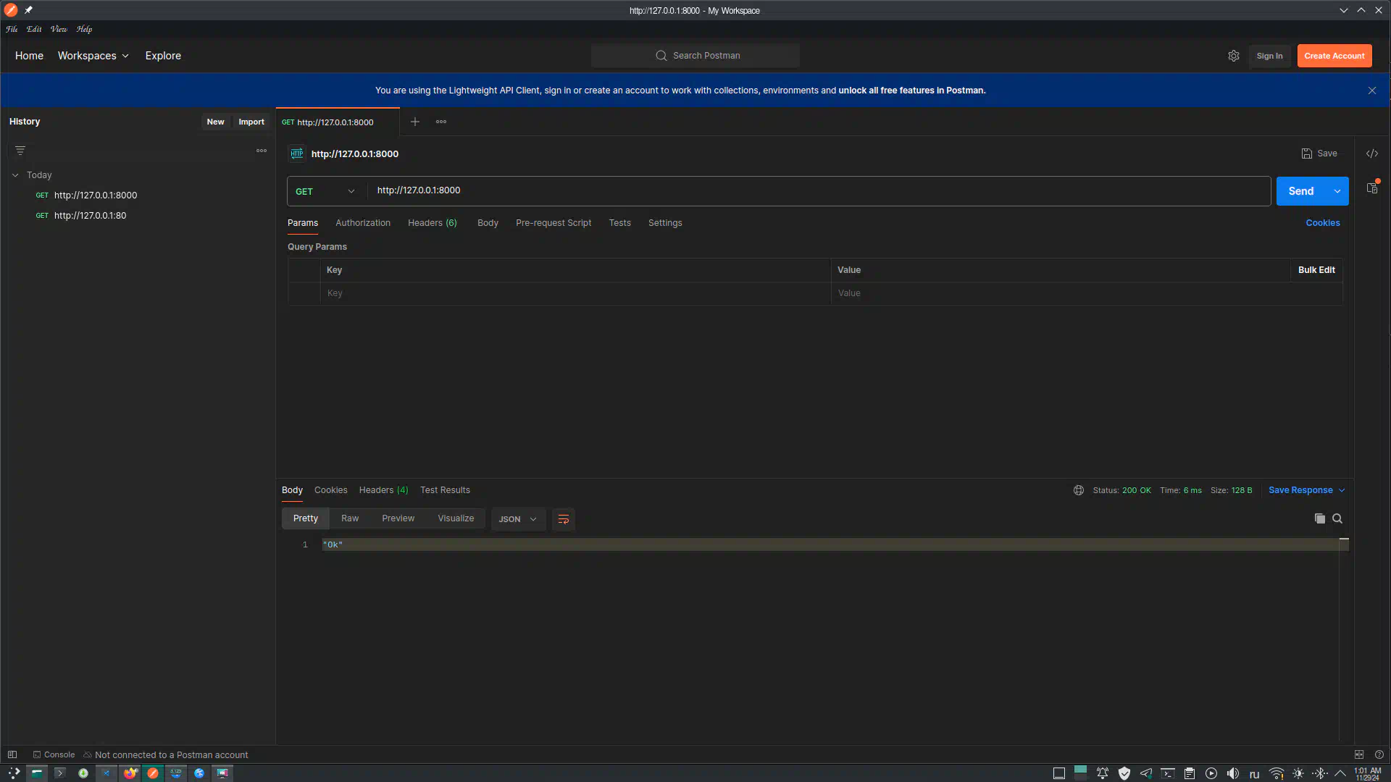This screenshot has width=1391, height=782.
Task: Click the query param Value input cell
Action: point(1087,293)
